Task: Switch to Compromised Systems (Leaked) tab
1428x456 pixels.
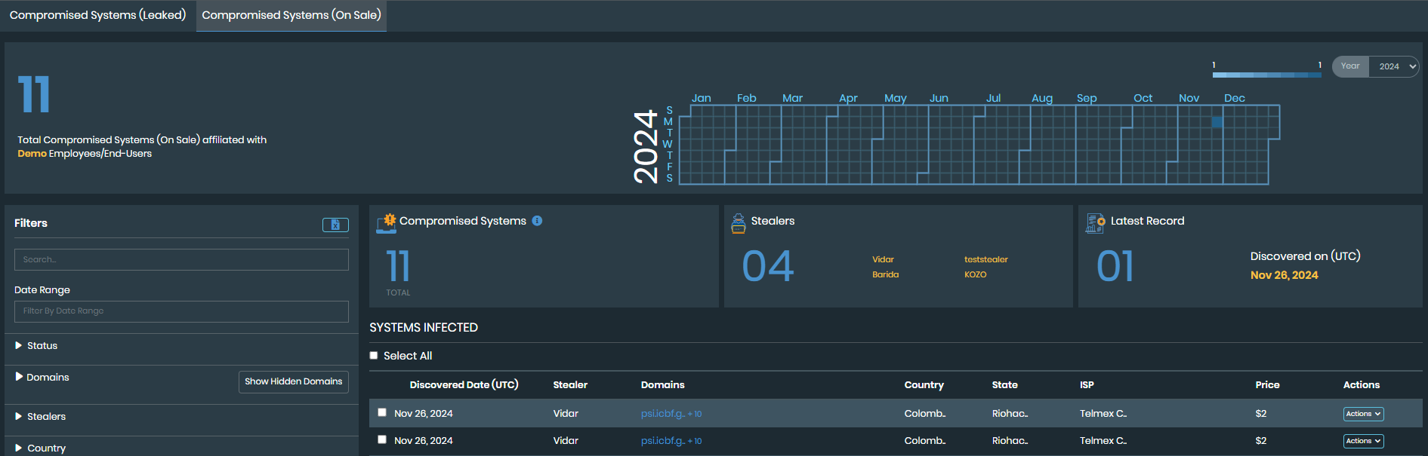Action: point(97,15)
